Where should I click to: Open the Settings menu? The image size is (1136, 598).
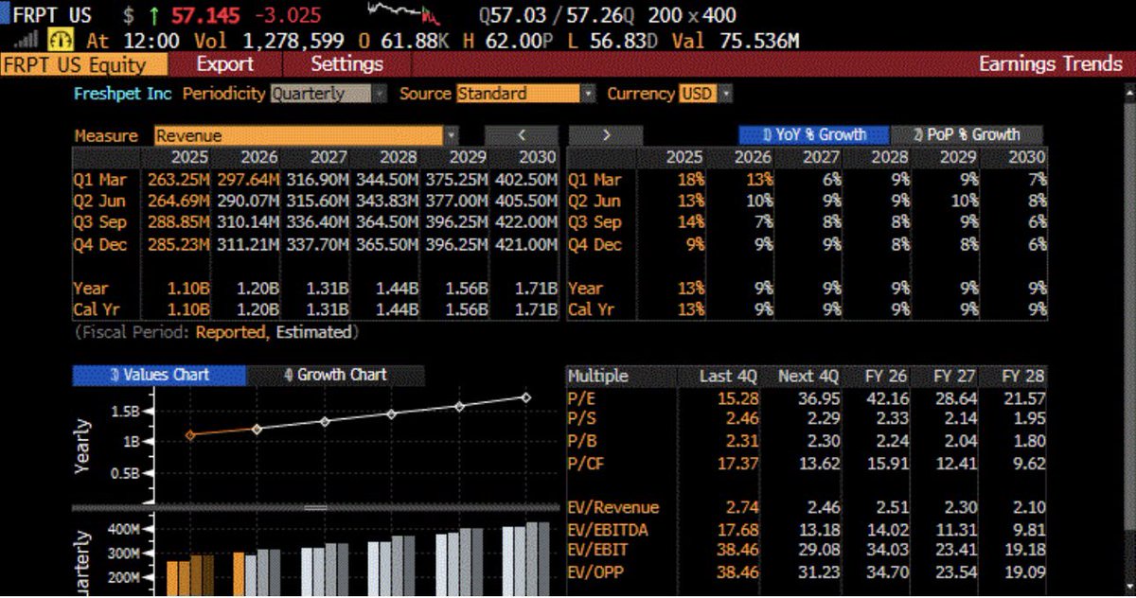point(346,64)
